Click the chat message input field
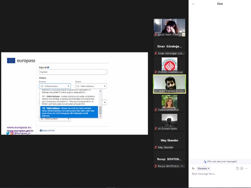The height and width of the screenshot is (188, 251). pos(220,174)
